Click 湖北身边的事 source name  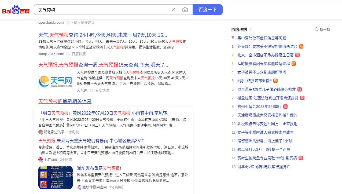[54, 132]
